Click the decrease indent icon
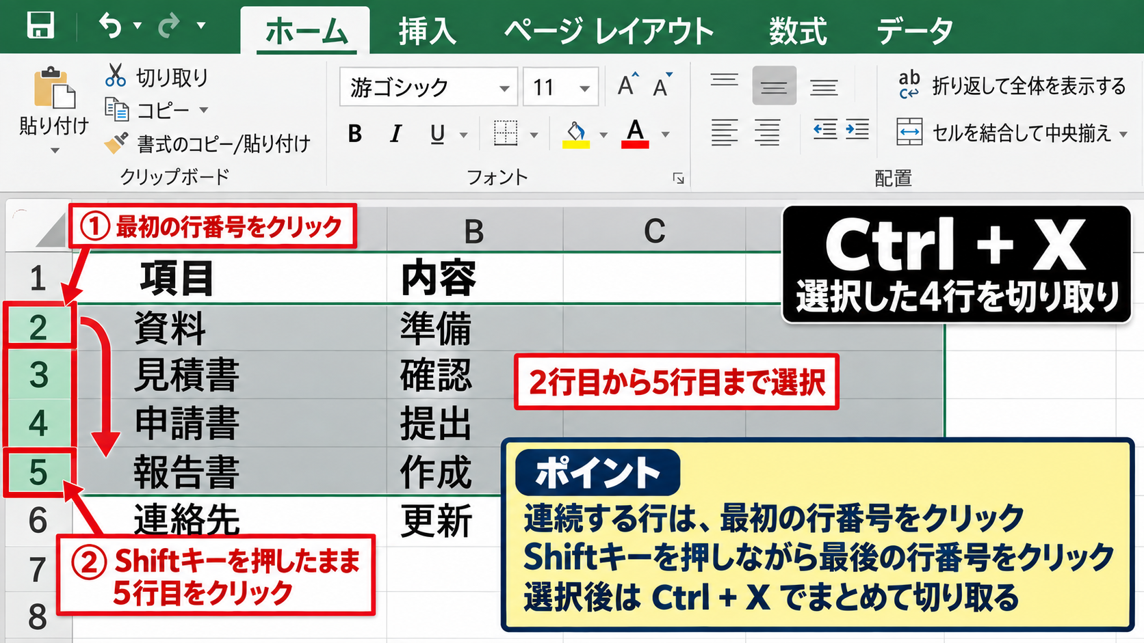The image size is (1144, 643). click(824, 130)
